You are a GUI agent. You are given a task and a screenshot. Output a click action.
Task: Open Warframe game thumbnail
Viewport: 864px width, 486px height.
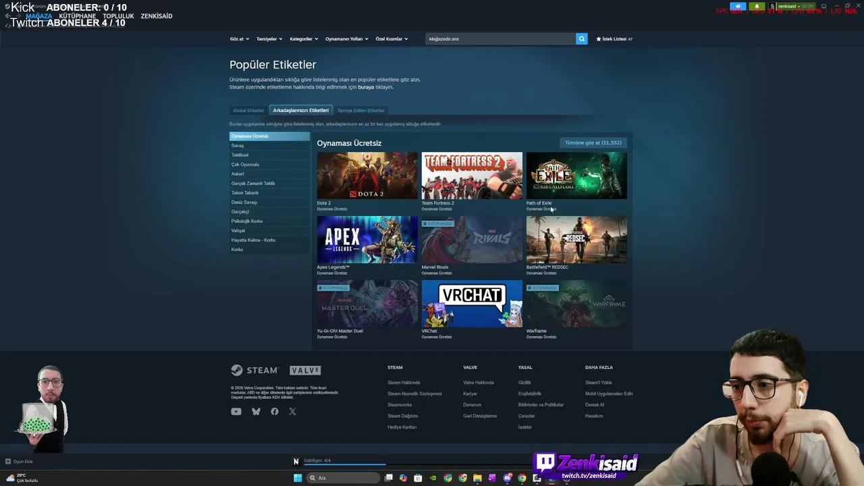click(x=576, y=304)
